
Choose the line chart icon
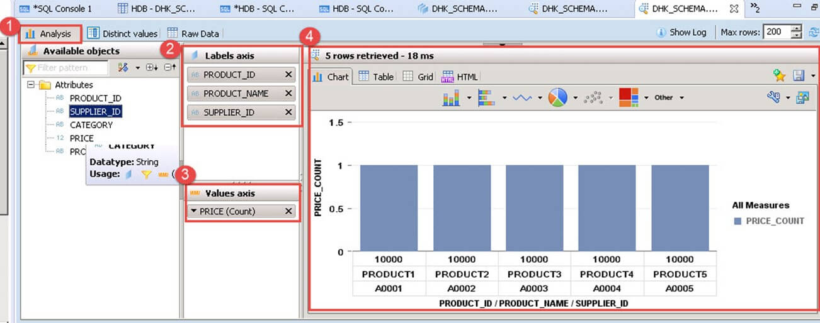(522, 97)
